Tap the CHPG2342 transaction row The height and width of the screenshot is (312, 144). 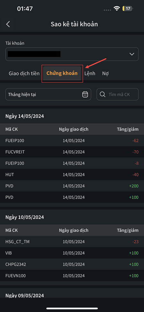pyautogui.click(x=72, y=264)
